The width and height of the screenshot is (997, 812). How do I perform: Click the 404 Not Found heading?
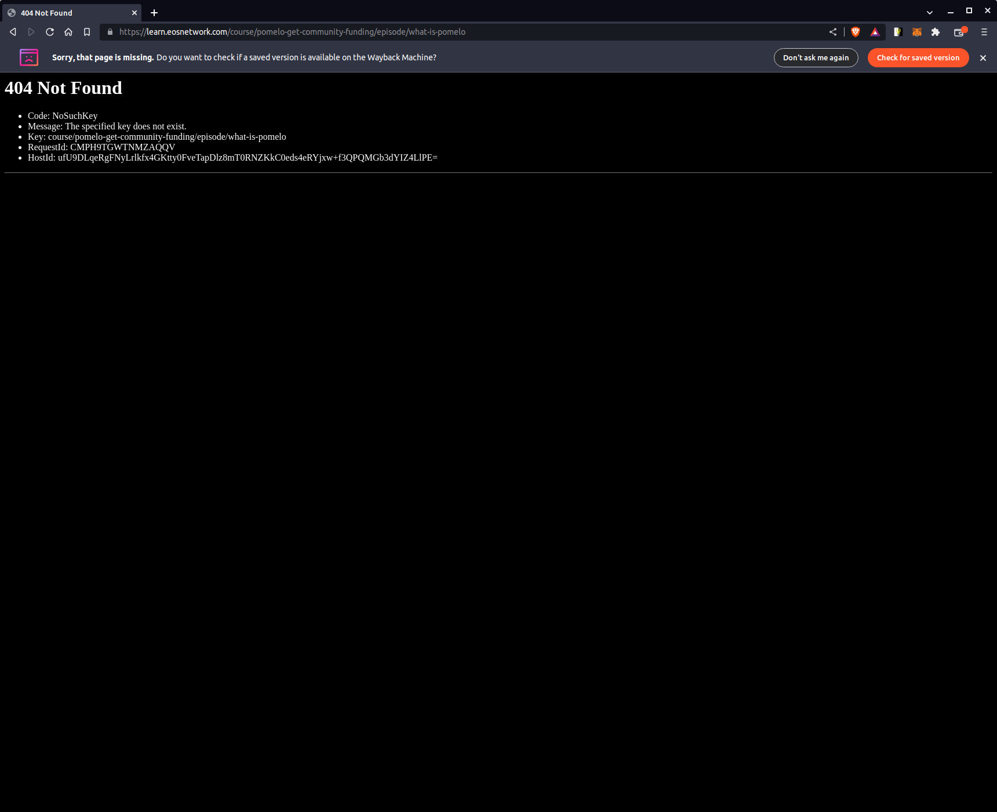[x=63, y=88]
